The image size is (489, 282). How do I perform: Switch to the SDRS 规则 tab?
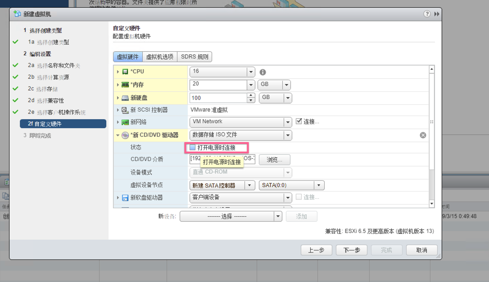[x=195, y=57]
